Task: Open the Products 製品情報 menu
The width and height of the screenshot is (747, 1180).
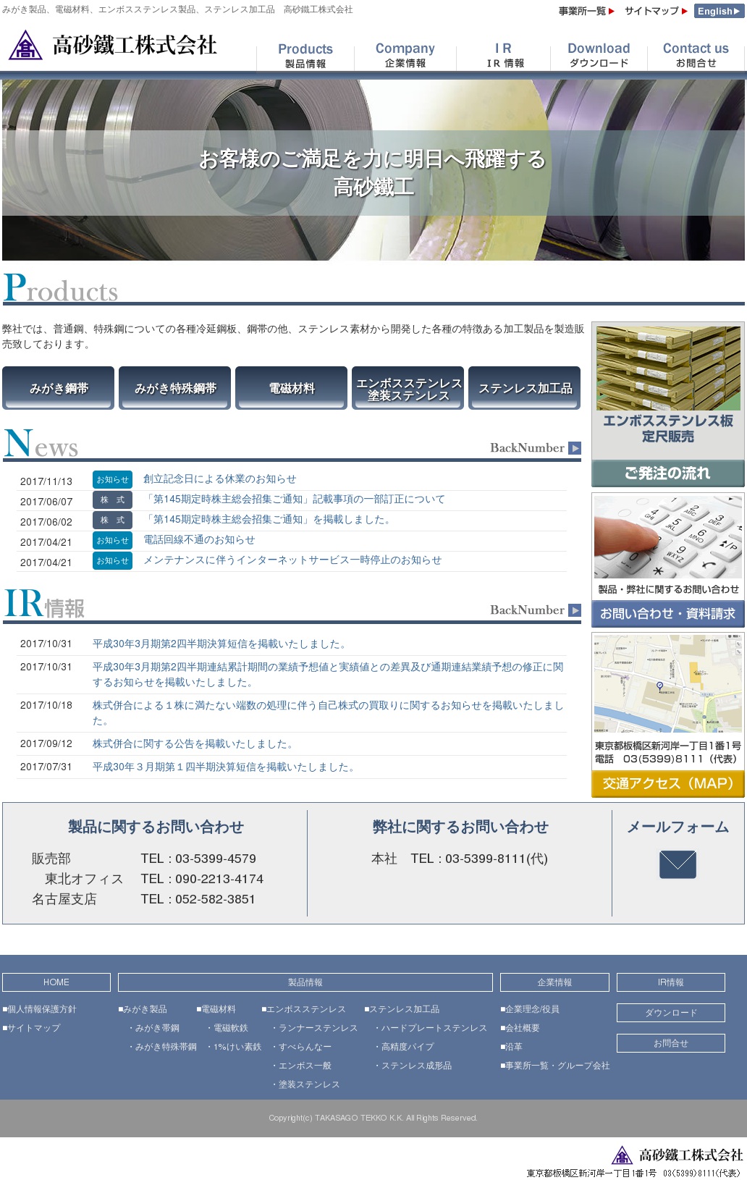Action: pos(305,55)
